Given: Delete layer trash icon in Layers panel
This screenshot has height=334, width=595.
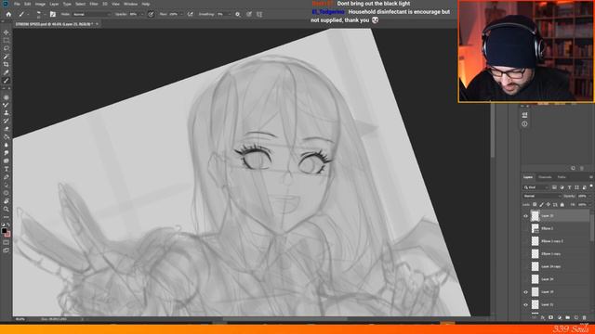Looking at the screenshot, I should (585, 317).
